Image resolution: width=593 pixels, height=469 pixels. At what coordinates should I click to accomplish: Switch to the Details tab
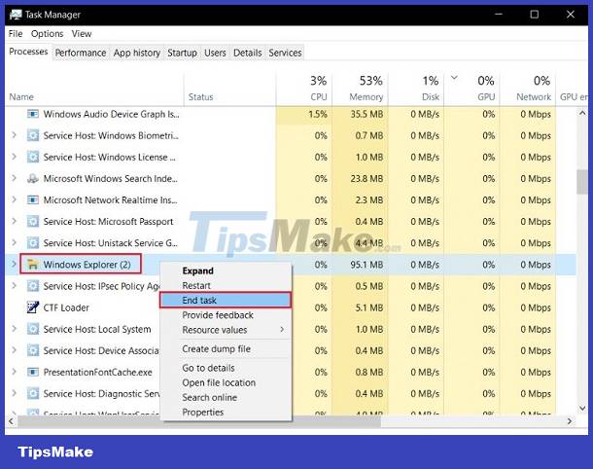pos(247,53)
